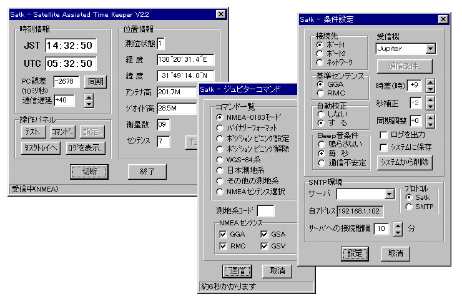Select Beep 毎秒 option
This screenshot has height=304, width=462.
[x=322, y=154]
